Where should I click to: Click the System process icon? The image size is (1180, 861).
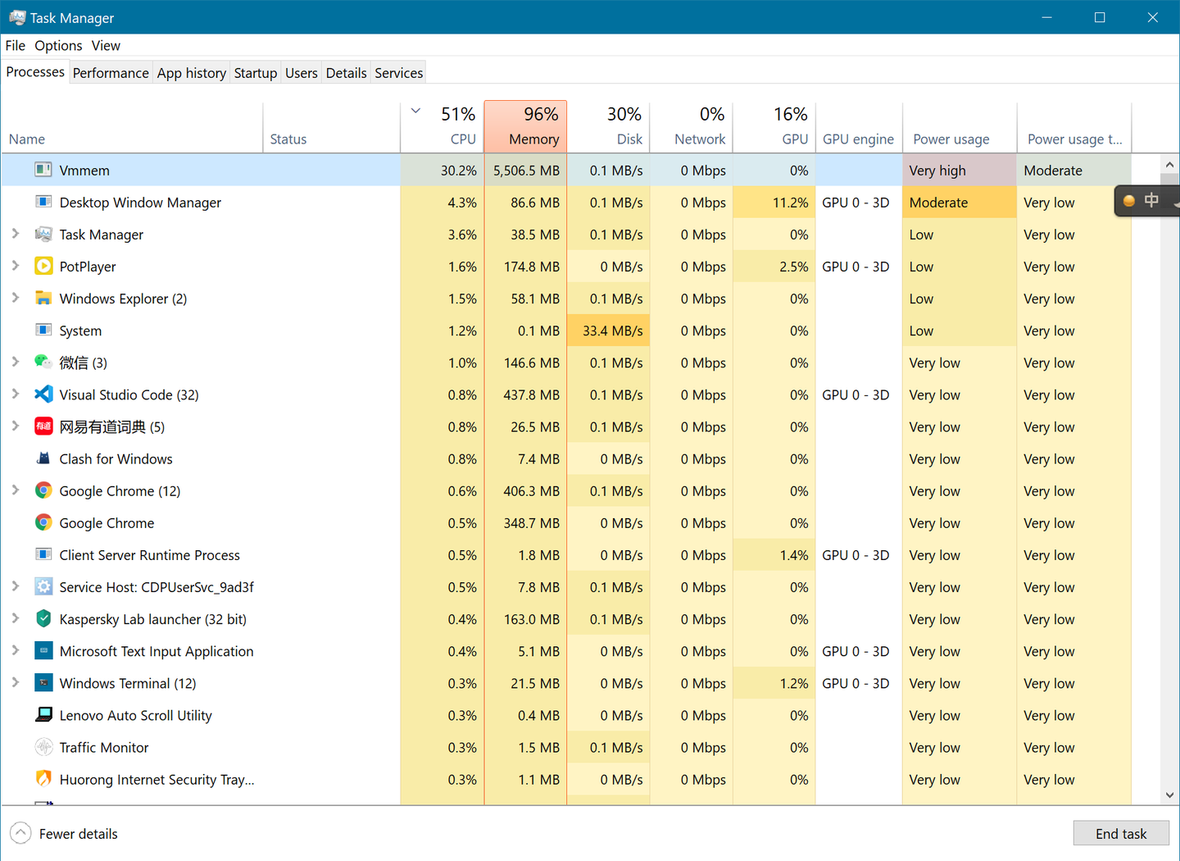tap(43, 330)
